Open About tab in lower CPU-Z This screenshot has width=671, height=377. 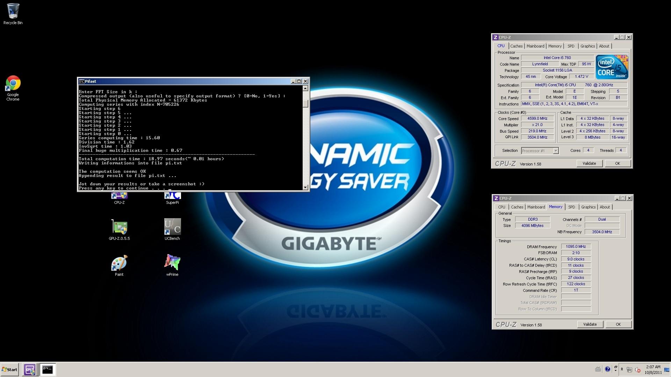pos(605,207)
